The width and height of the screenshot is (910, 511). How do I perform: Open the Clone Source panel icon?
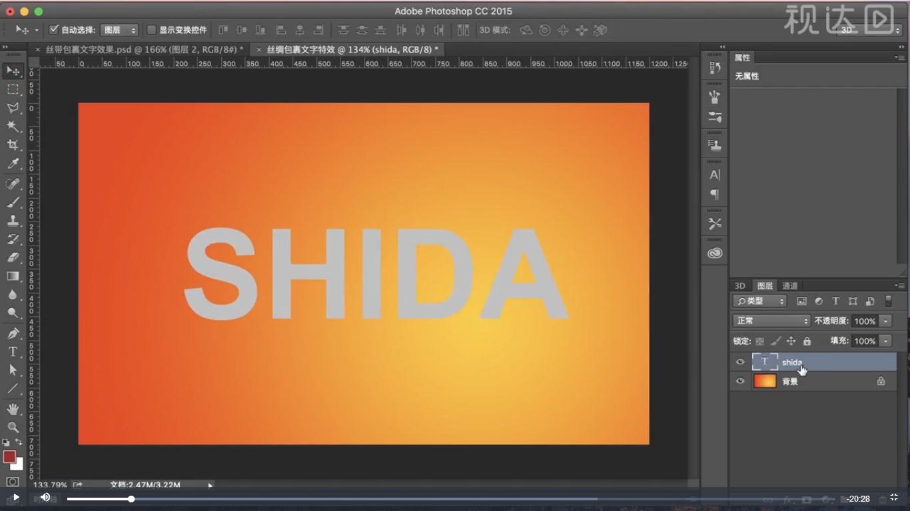(x=715, y=145)
